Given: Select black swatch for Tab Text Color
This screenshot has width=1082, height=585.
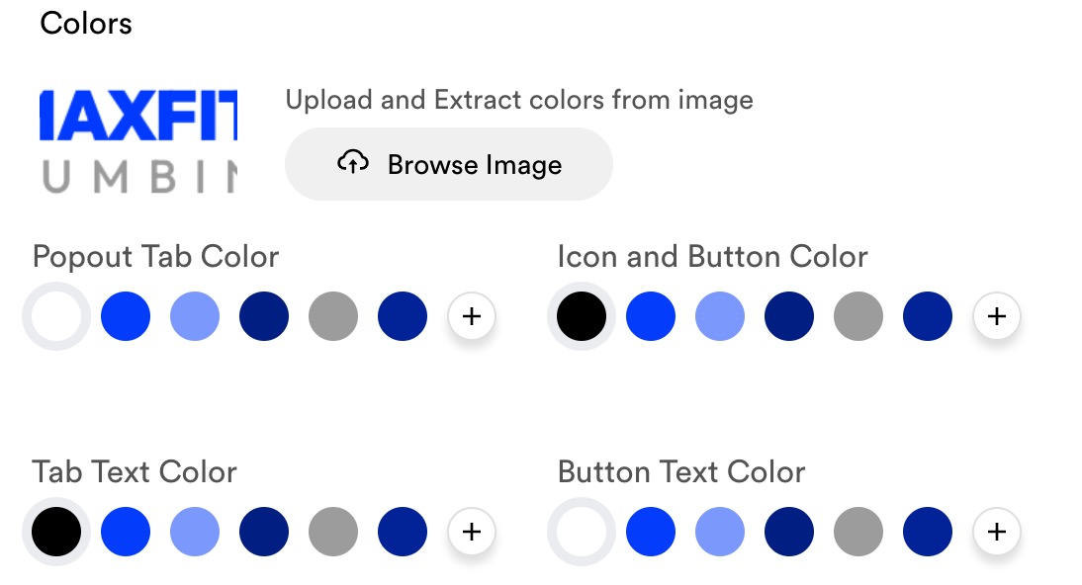Looking at the screenshot, I should pos(56,532).
